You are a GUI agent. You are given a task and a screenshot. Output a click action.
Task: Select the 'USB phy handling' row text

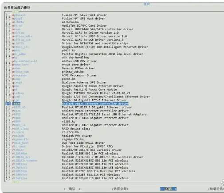point(75,58)
